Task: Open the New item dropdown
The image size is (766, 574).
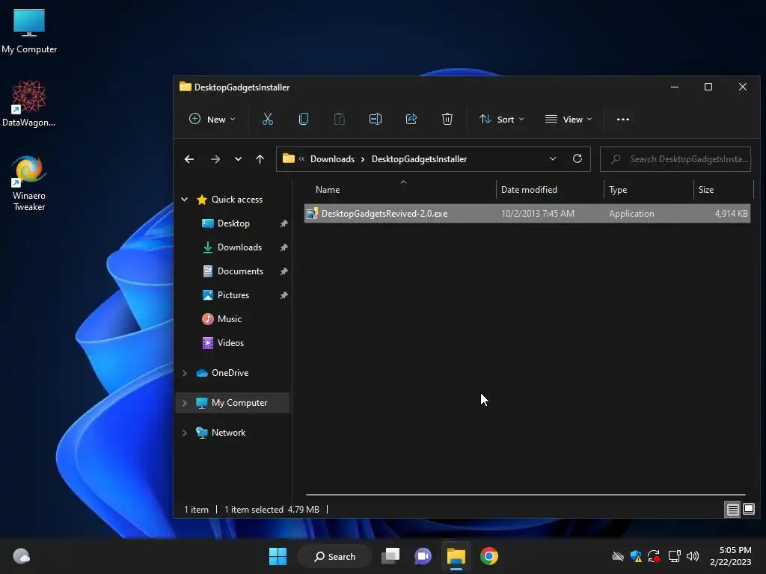Action: [212, 119]
